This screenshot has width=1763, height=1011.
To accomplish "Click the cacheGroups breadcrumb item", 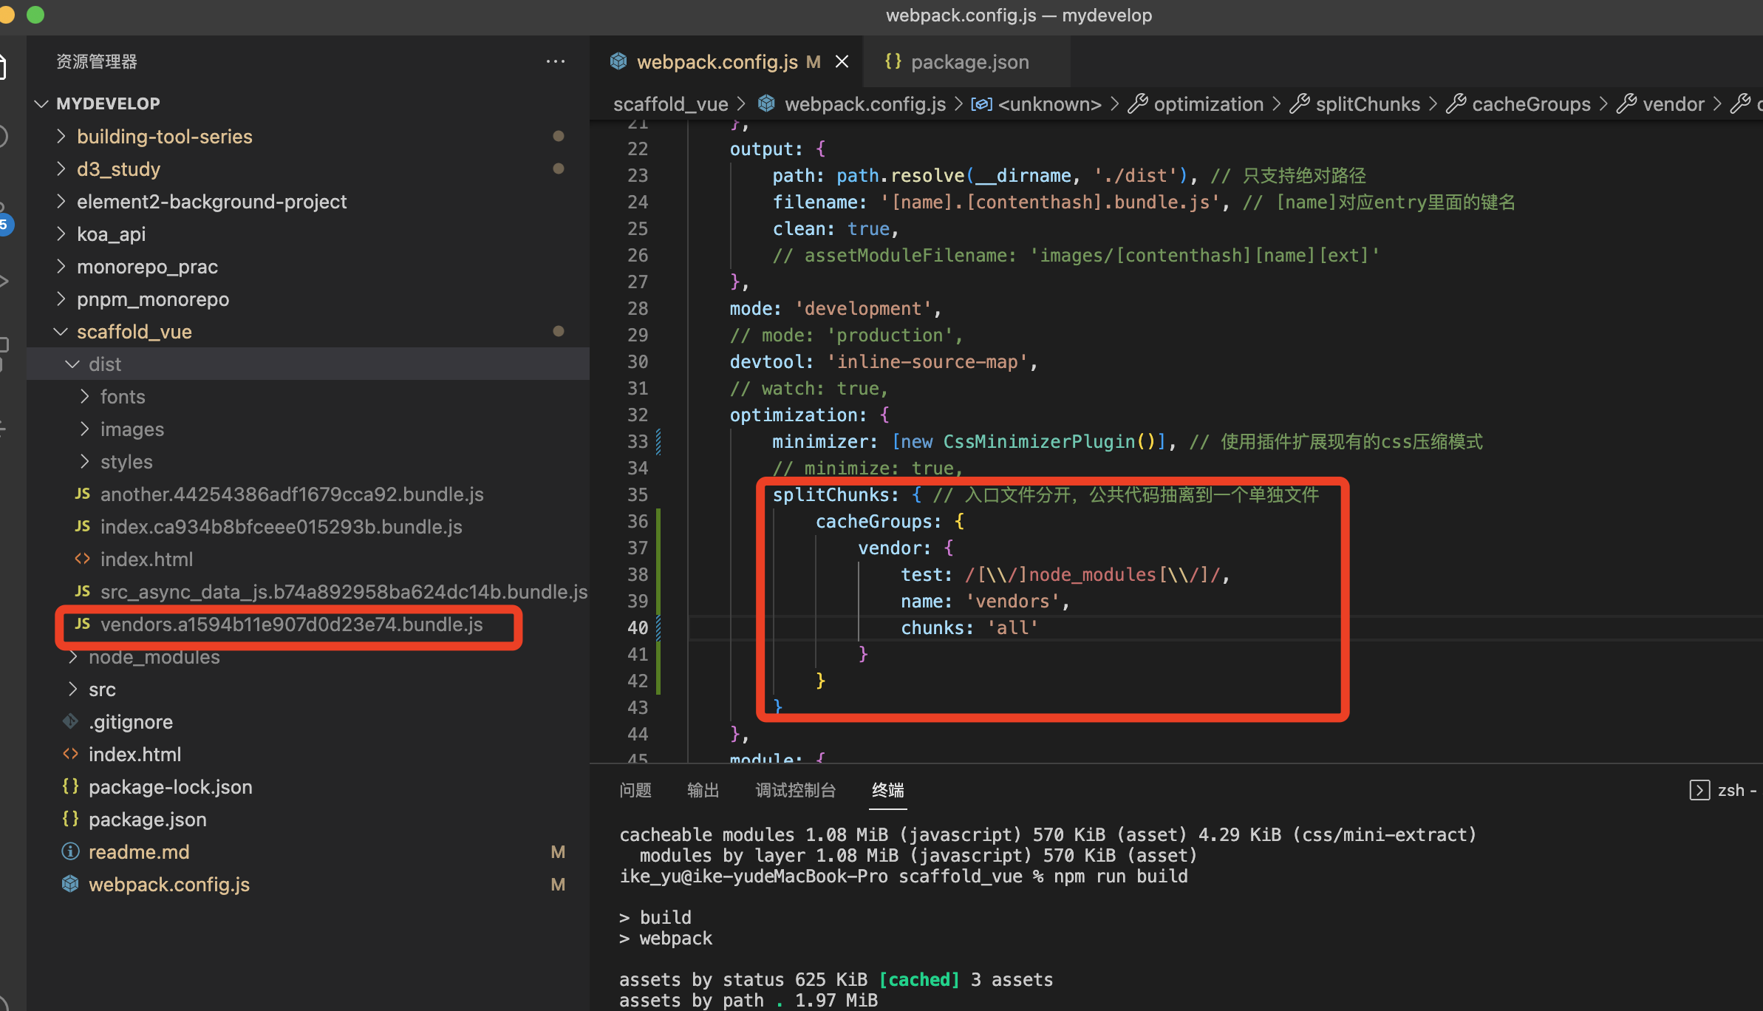I will point(1530,104).
